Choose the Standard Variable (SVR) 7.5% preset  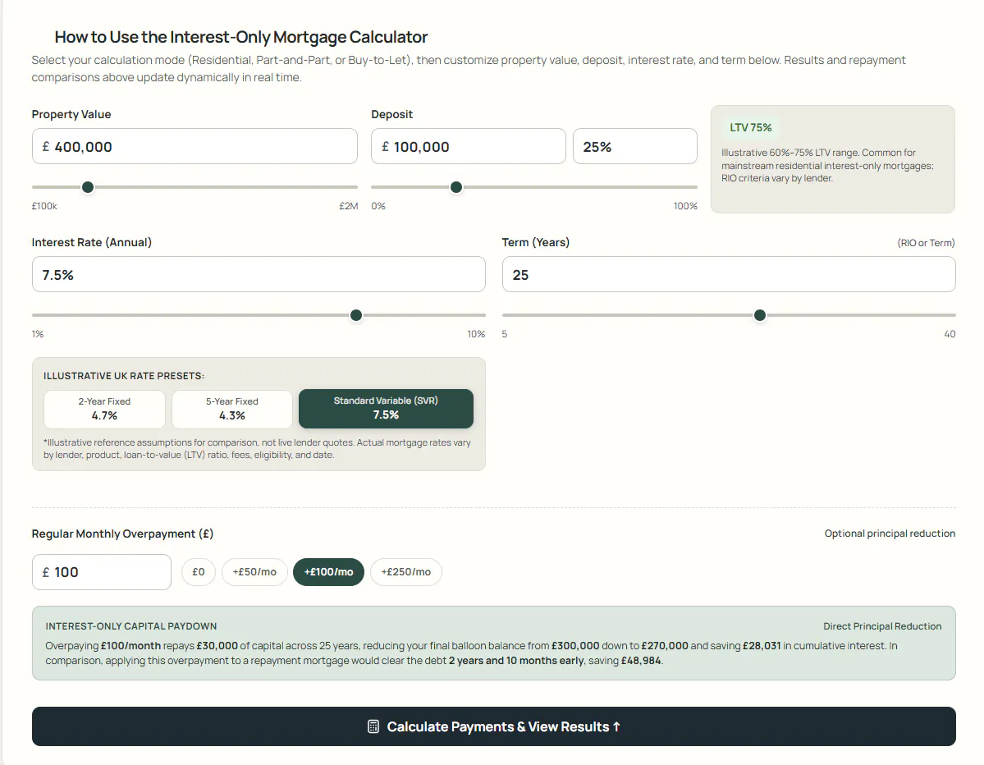click(x=386, y=409)
